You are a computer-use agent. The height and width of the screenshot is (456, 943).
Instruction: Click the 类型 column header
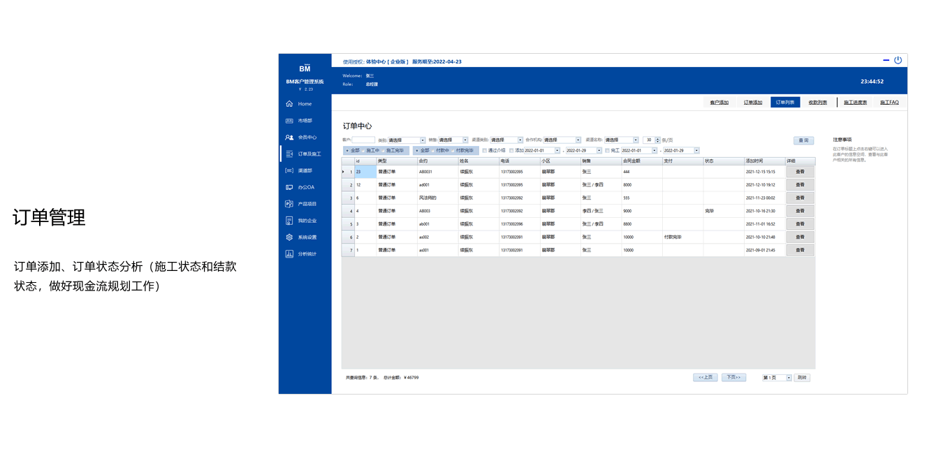pos(397,161)
